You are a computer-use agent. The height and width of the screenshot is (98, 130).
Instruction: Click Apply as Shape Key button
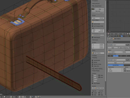tap(124, 48)
